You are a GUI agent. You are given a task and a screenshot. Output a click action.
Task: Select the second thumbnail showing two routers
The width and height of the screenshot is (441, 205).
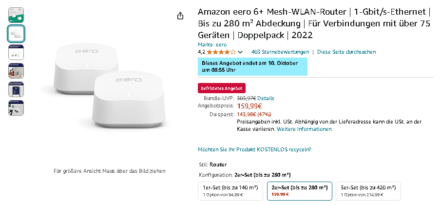click(x=16, y=34)
